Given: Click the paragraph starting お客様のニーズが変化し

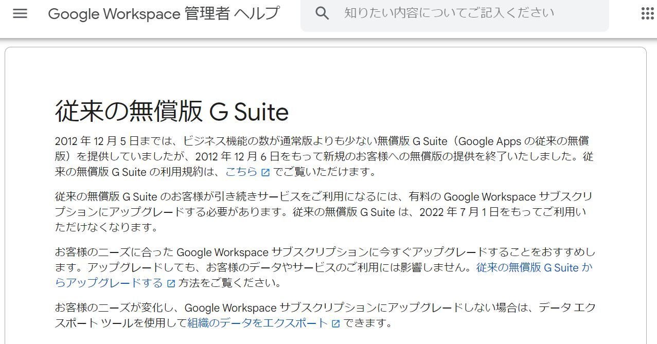Looking at the screenshot, I should [325, 315].
